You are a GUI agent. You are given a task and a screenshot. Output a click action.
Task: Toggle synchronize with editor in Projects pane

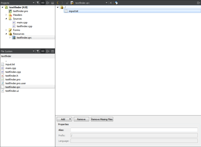pos(43,3)
